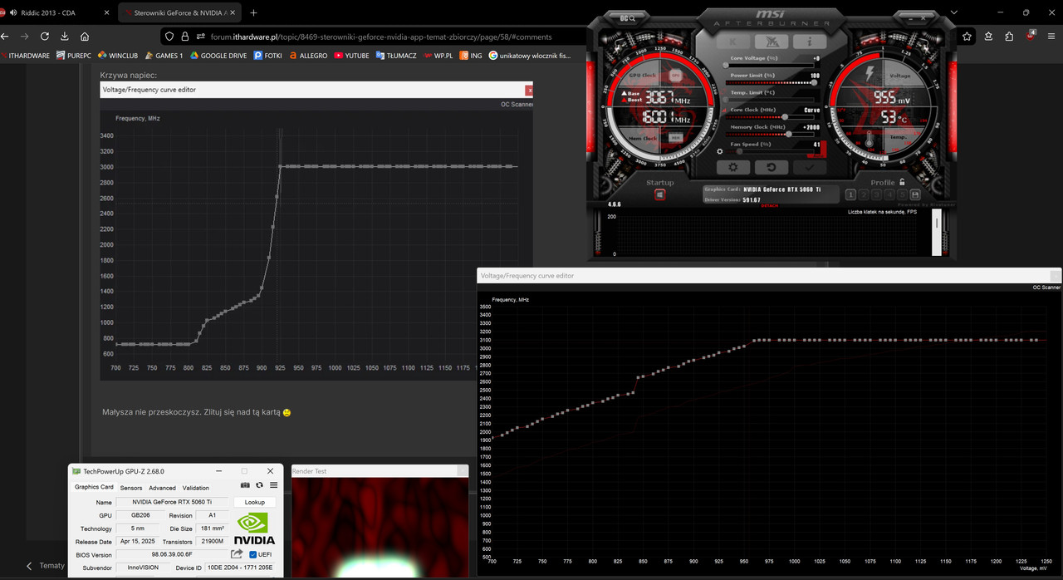
Task: Click GPU-Z BIOS share/export icon
Action: [x=237, y=553]
